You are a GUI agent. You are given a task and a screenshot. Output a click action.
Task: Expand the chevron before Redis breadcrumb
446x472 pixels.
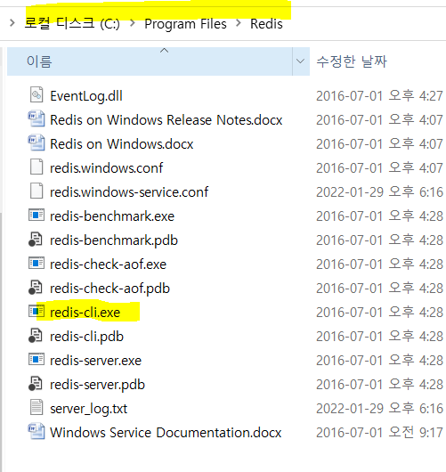239,23
